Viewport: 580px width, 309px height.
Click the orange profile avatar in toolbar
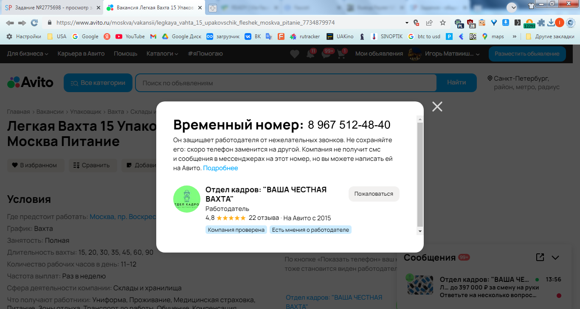pos(560,23)
